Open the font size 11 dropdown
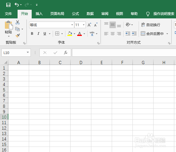Image resolution: width=176 pixels, height=152 pixels. 84,25
